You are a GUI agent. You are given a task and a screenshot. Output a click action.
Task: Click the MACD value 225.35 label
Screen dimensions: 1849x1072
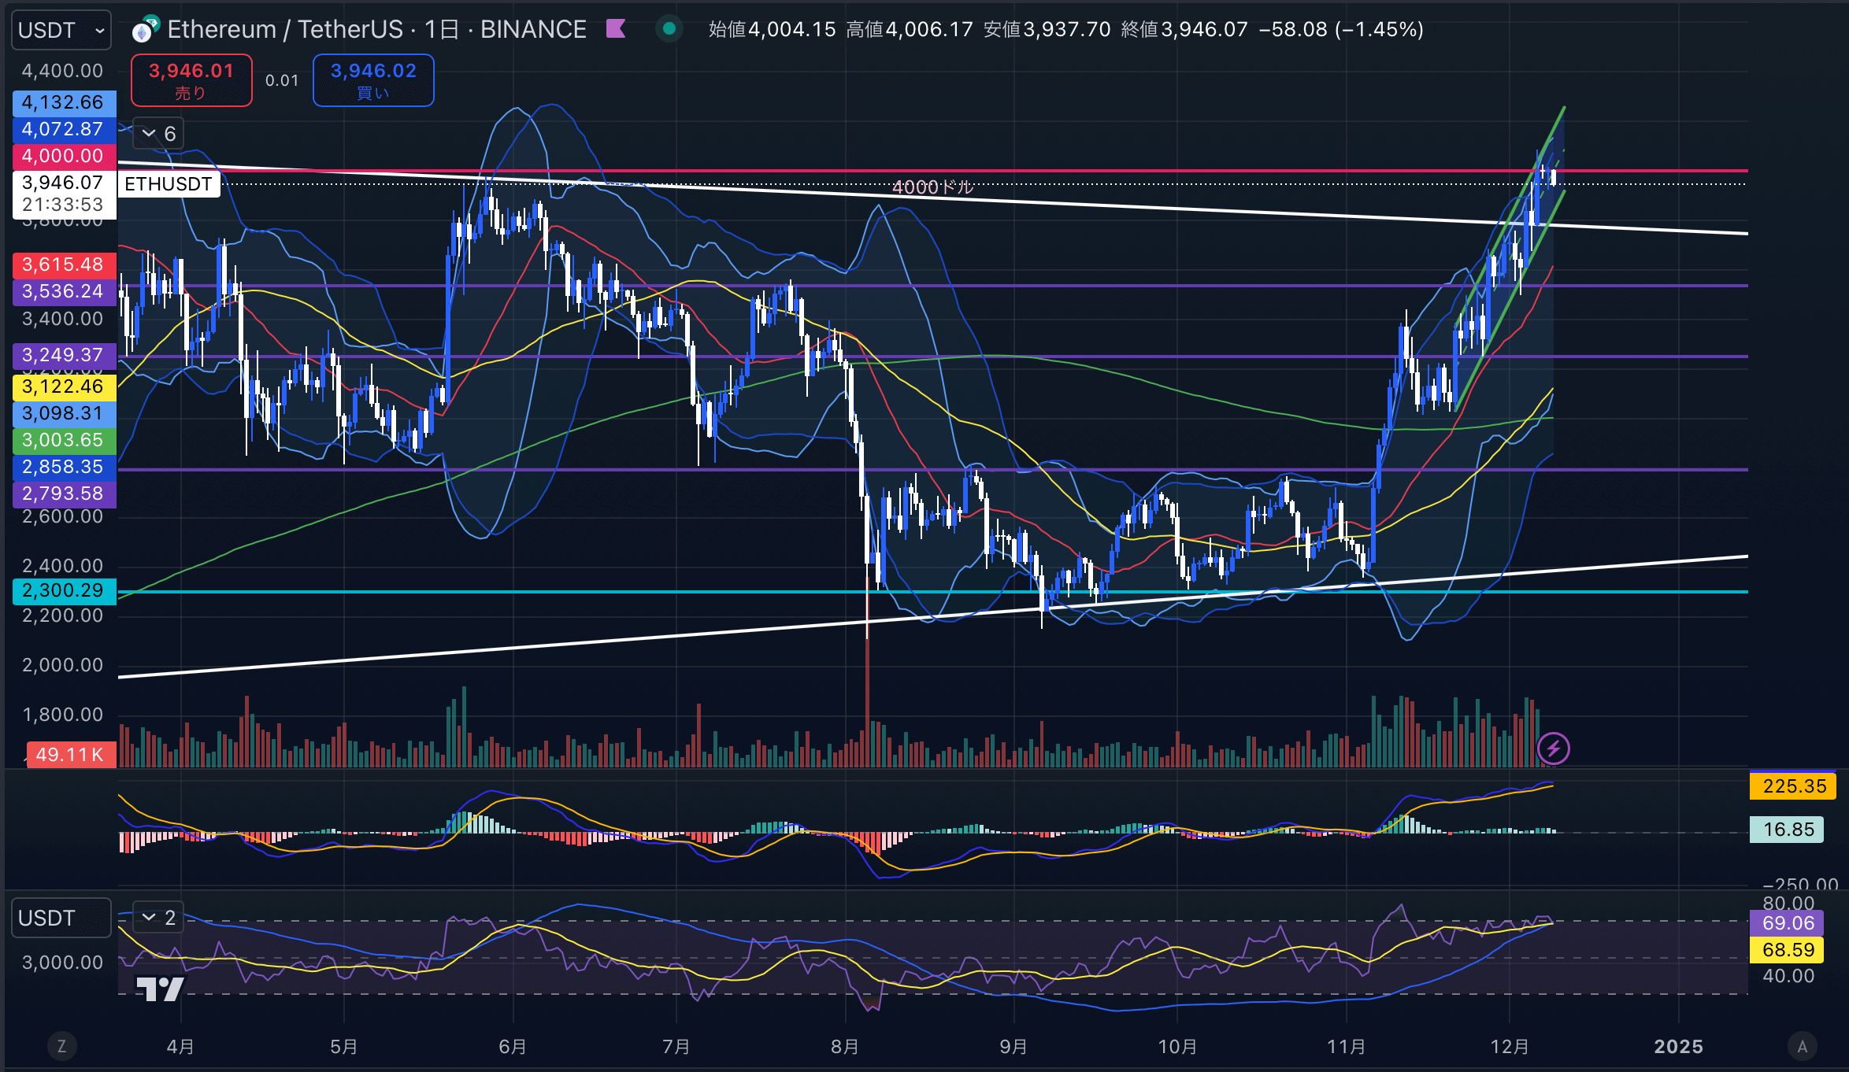coord(1793,786)
